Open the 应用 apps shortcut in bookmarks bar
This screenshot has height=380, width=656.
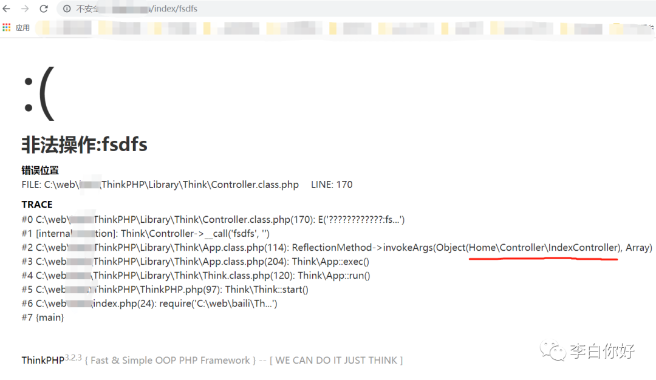[x=16, y=27]
